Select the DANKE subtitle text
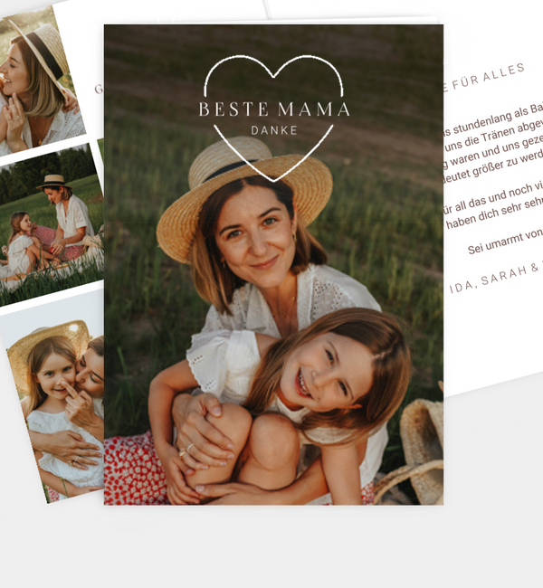 pyautogui.click(x=274, y=130)
